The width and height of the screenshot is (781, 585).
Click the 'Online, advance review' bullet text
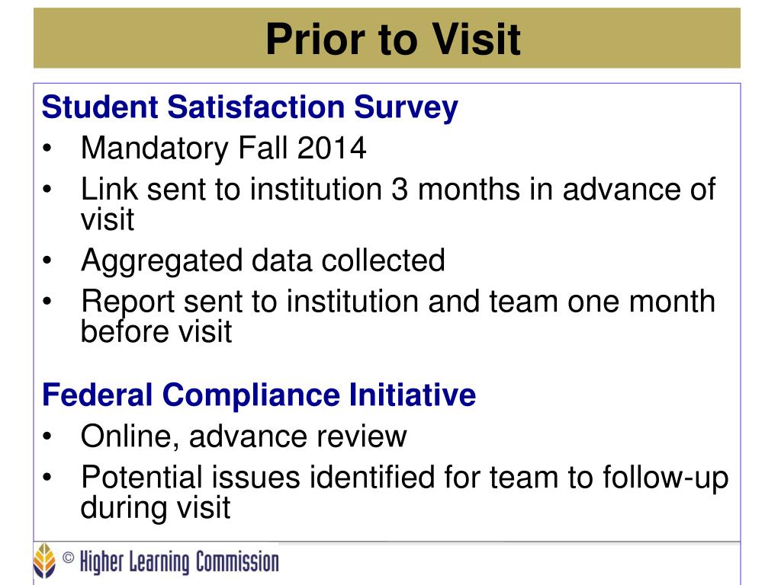click(244, 436)
